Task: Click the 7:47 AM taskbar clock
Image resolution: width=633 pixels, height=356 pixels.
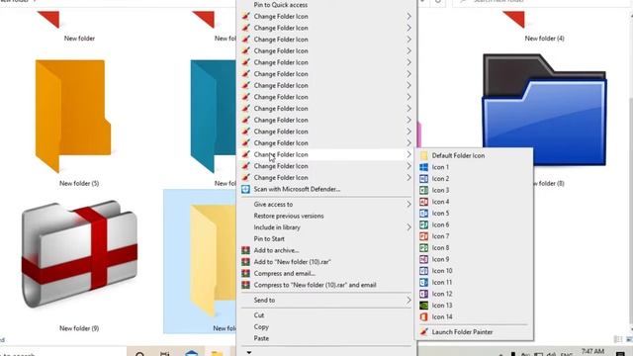Action: point(592,352)
